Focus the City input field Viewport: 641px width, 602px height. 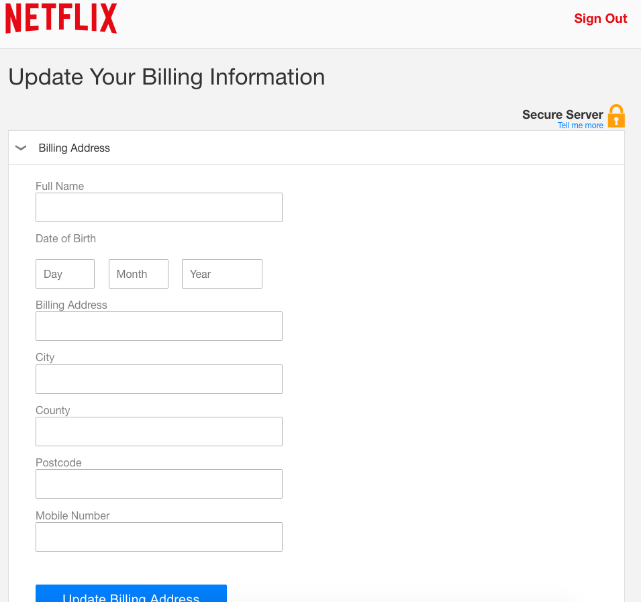click(x=159, y=379)
